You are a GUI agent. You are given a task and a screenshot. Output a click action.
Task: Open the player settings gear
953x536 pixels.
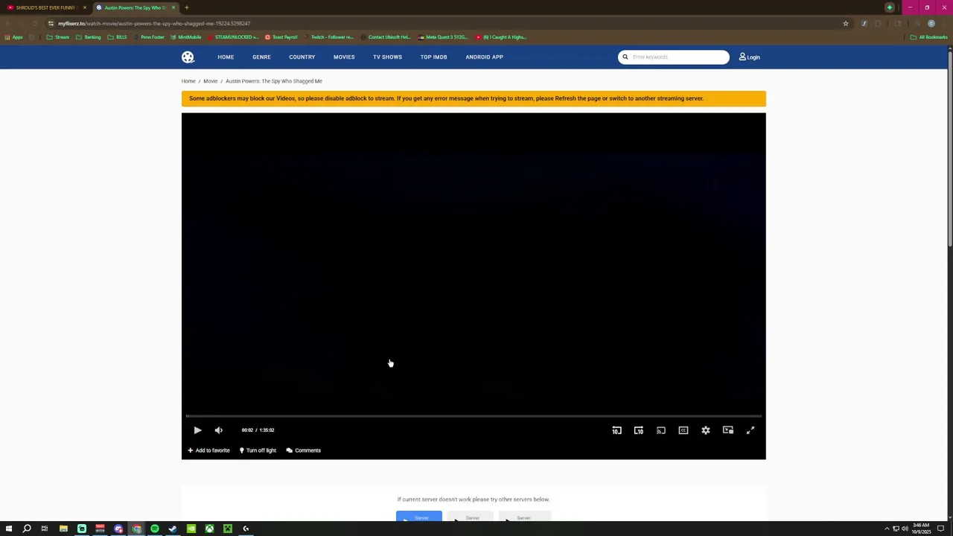pyautogui.click(x=705, y=430)
